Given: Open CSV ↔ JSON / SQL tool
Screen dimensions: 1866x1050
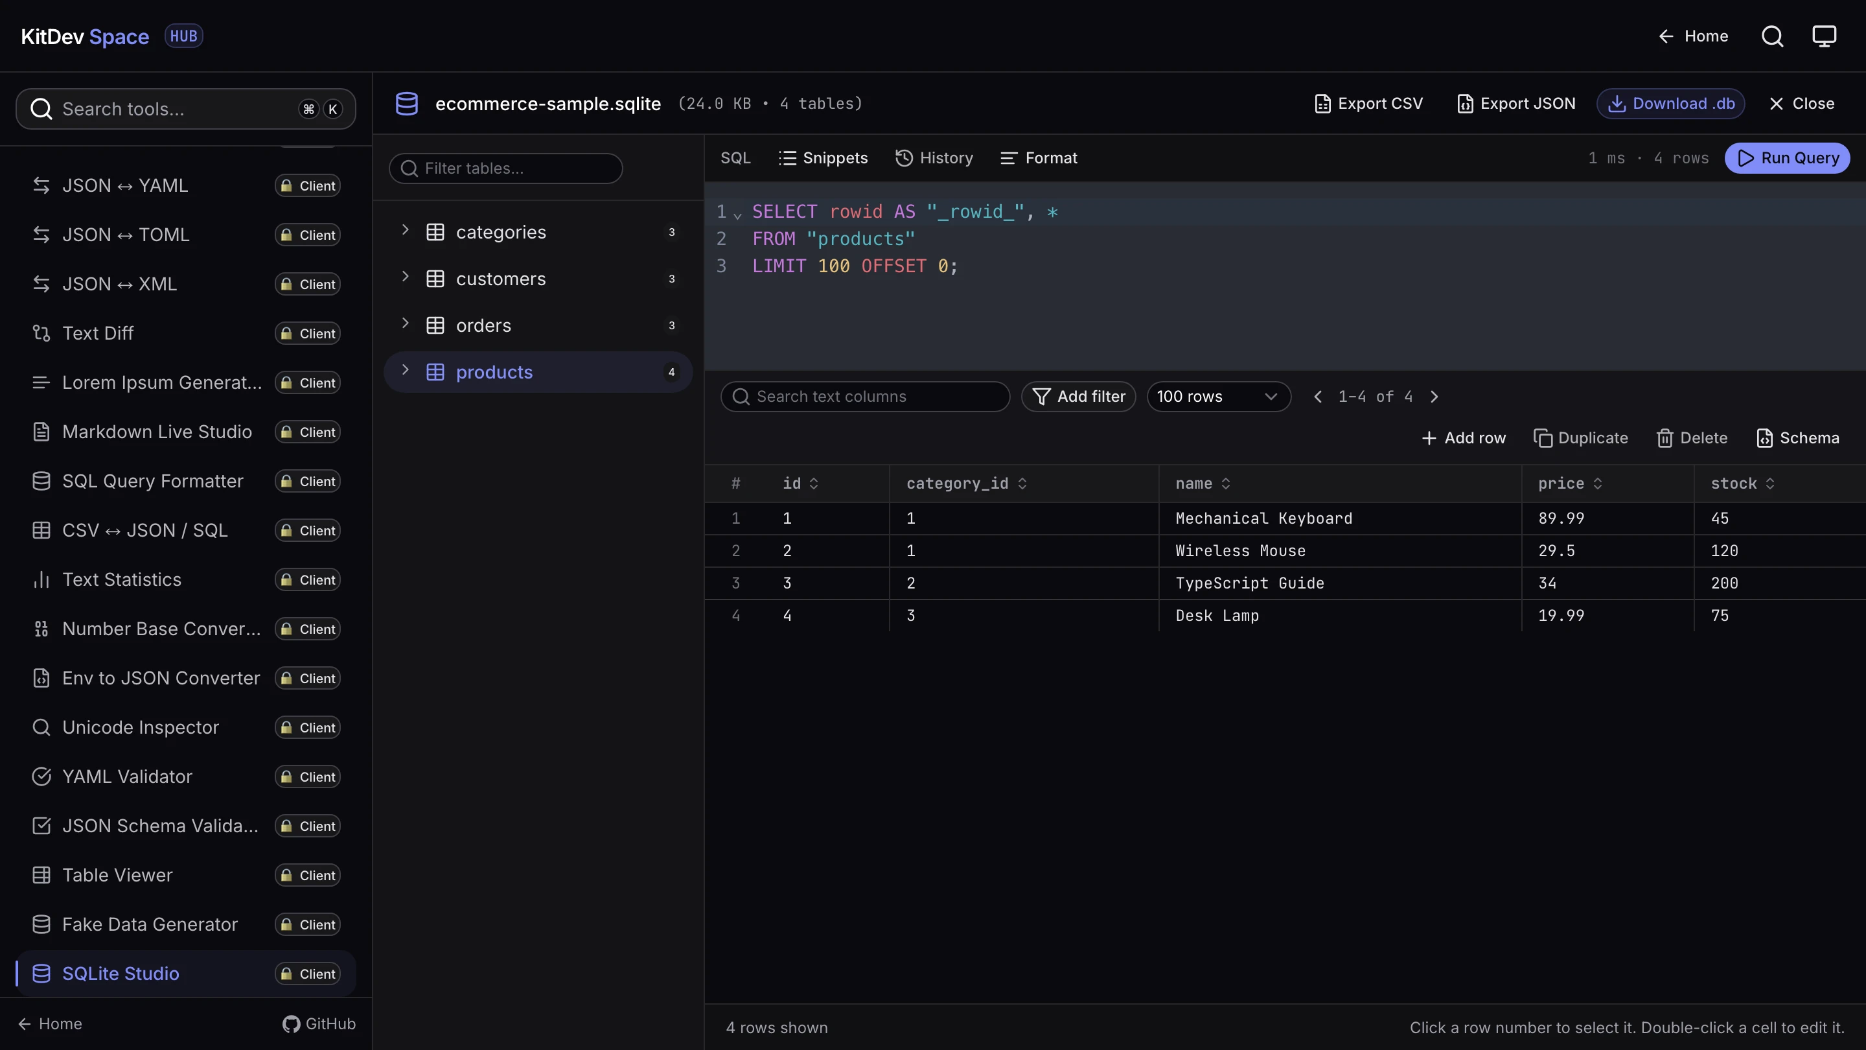Looking at the screenshot, I should (x=186, y=530).
